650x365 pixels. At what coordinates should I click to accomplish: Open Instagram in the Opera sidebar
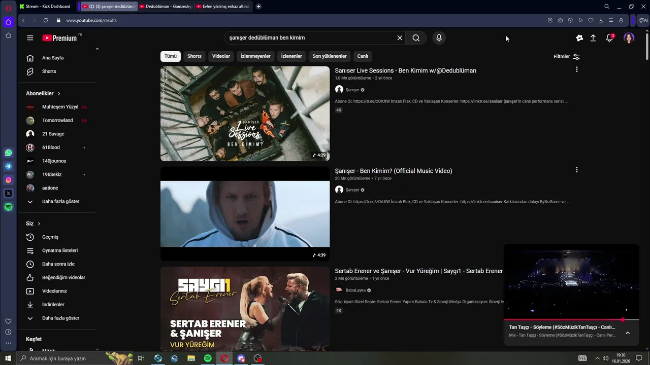point(8,180)
